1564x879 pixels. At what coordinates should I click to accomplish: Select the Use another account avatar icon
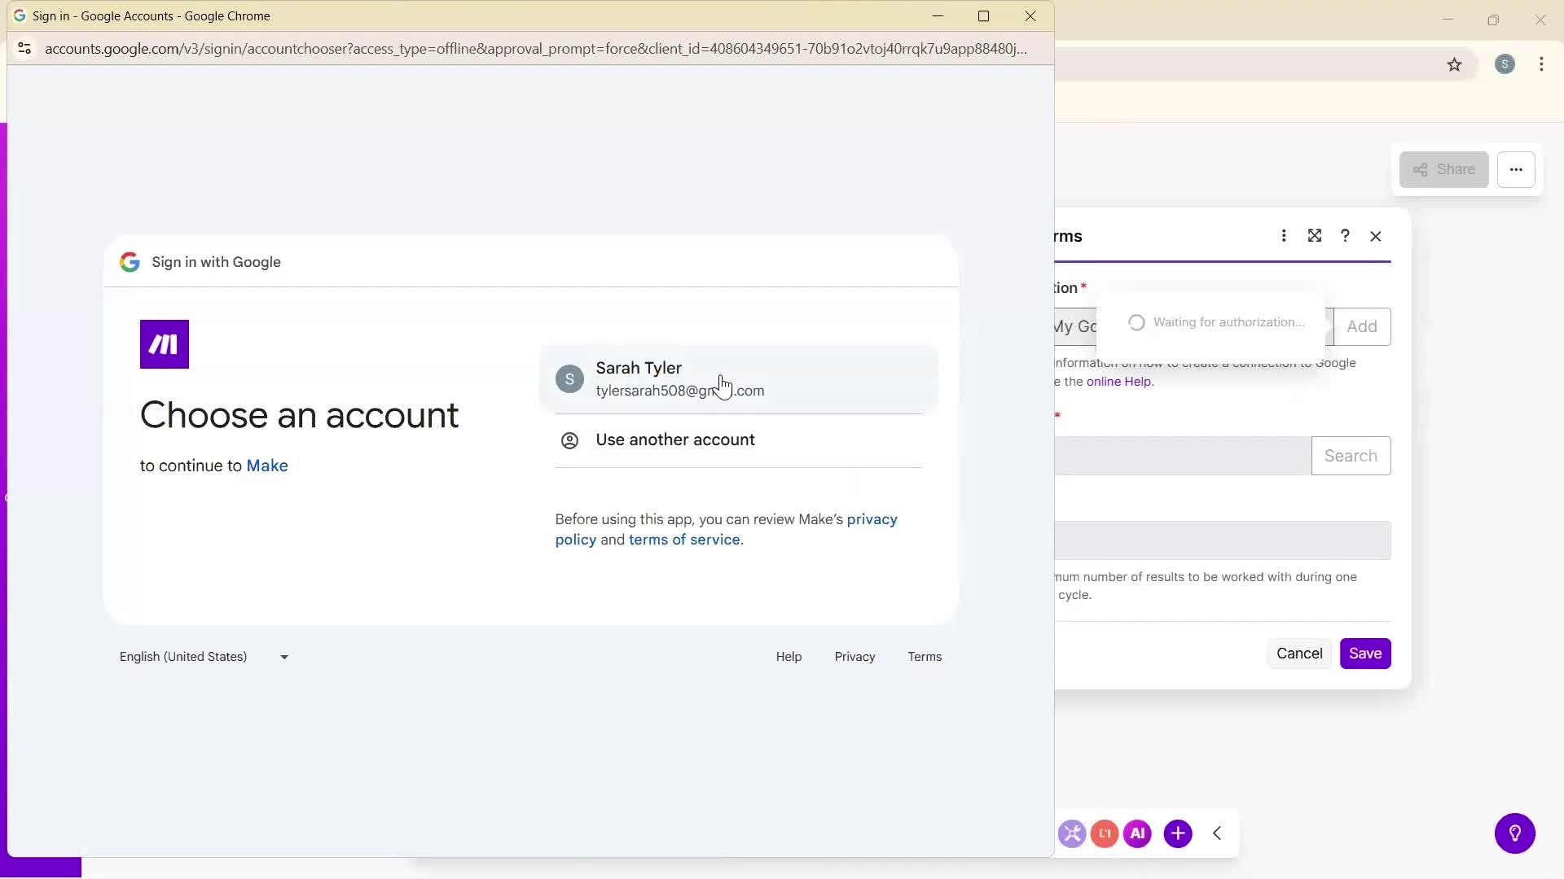click(569, 440)
